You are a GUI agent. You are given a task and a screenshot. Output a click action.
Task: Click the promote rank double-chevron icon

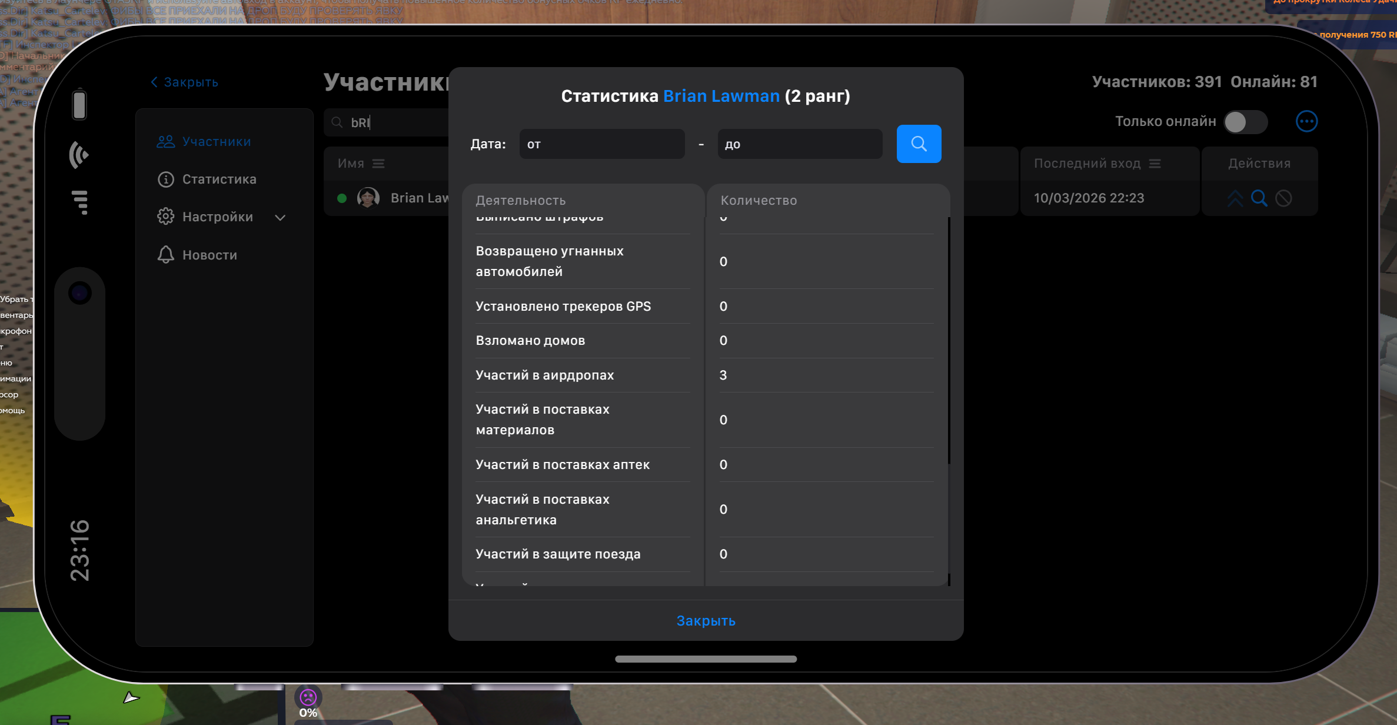pyautogui.click(x=1235, y=198)
